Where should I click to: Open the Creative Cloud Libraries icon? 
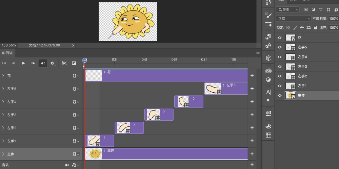point(268,71)
